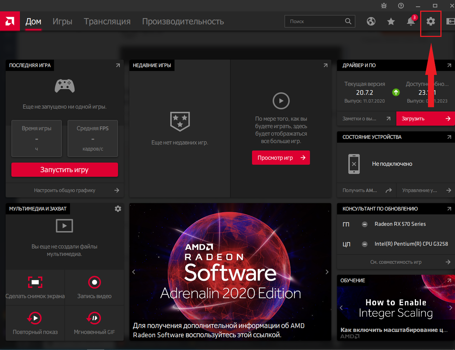The image size is (455, 350).
Task: Click the disconnected phone icon
Action: (x=354, y=164)
